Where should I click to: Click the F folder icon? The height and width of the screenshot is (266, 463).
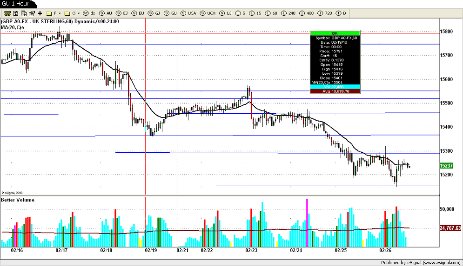coord(49,13)
